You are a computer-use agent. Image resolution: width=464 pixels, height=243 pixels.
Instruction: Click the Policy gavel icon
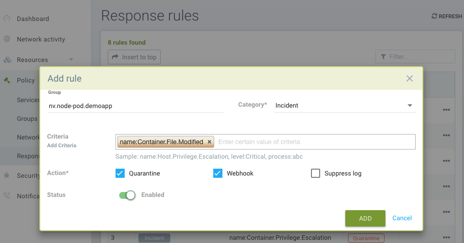coord(7,80)
